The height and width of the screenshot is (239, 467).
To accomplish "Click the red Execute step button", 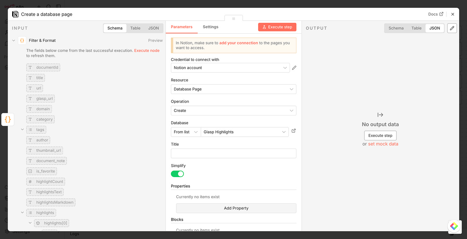I will tap(277, 27).
